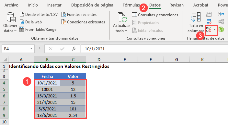Open the Acrobat tab

201,5
